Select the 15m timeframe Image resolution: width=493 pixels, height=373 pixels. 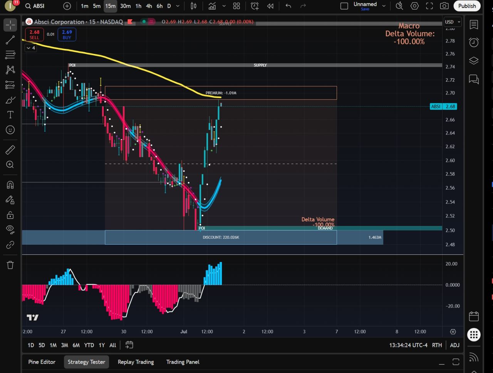point(110,6)
